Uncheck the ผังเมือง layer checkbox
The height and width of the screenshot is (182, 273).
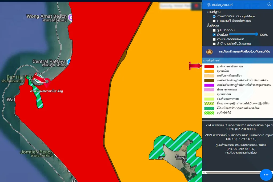point(214,35)
